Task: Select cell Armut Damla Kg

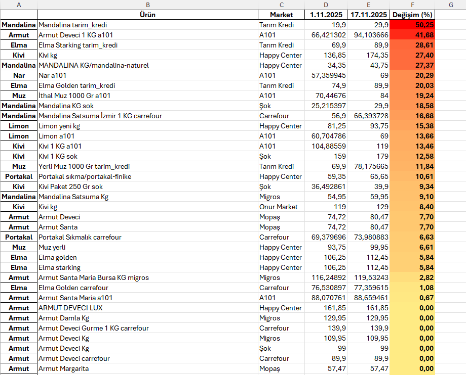Action: [148, 318]
